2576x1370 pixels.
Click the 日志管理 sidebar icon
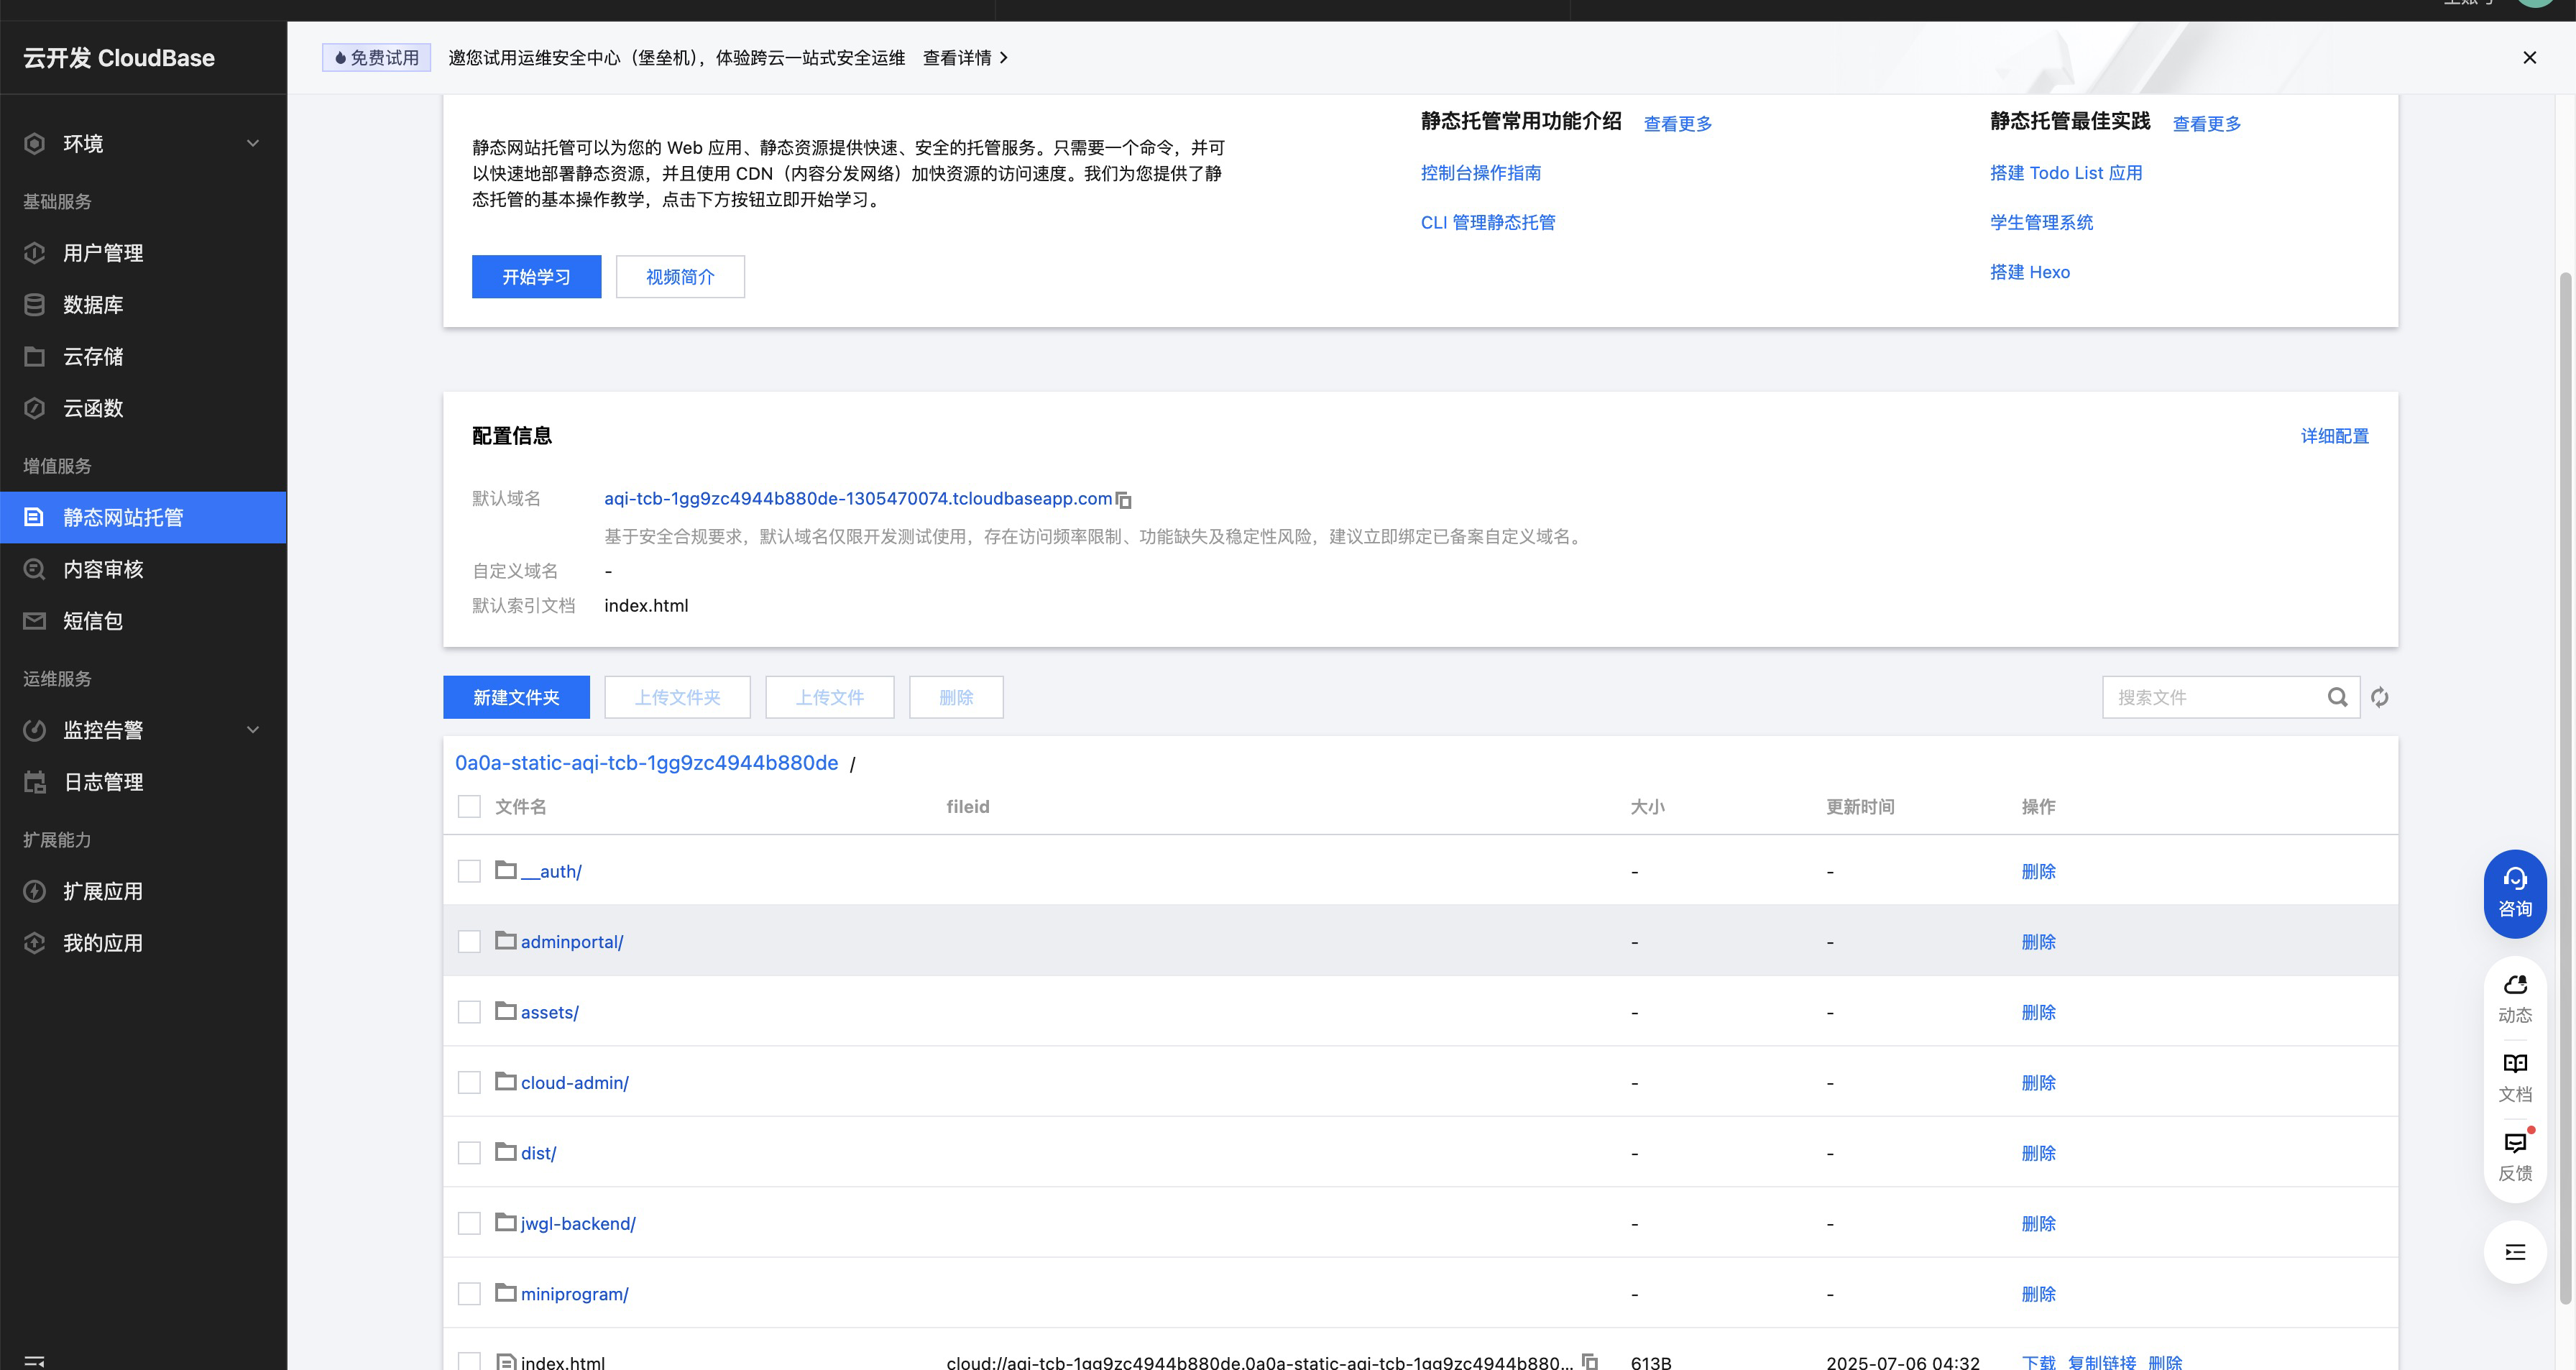[35, 782]
